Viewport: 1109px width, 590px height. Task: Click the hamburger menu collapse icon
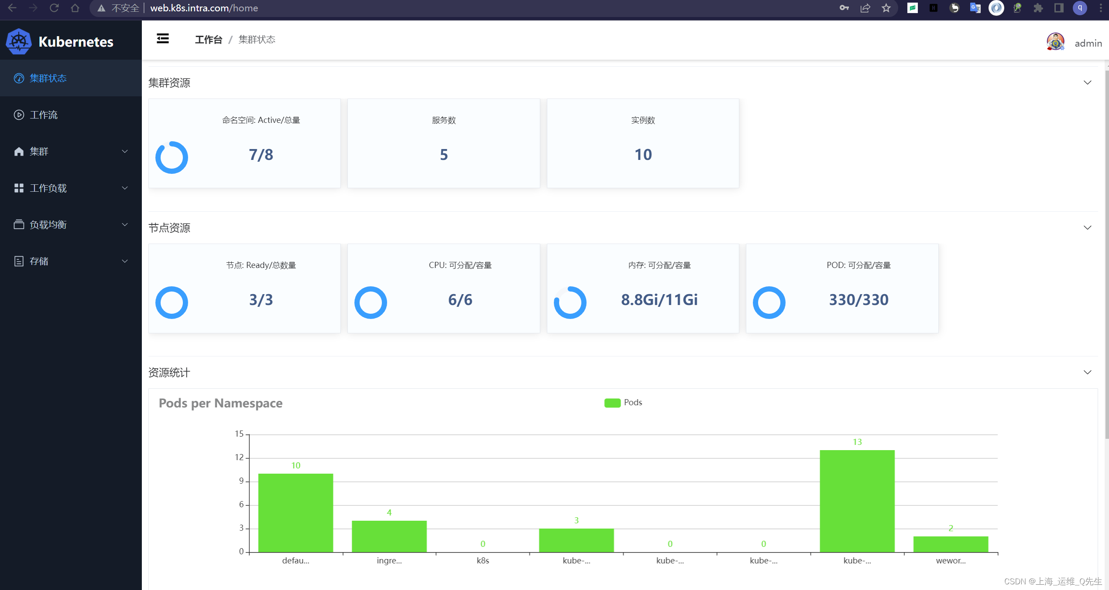tap(163, 39)
